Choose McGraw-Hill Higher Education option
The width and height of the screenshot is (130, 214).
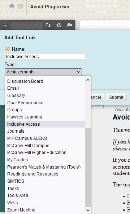coord(45,153)
